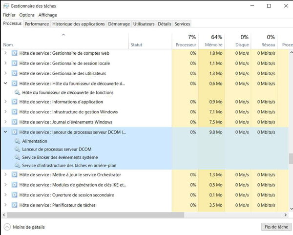This screenshot has height=235, width=293.
Task: Switch to the Services tab
Action: coord(182,24)
